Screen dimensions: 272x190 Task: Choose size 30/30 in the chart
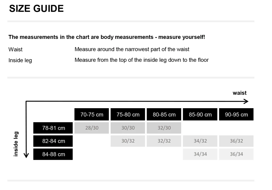coord(128,128)
